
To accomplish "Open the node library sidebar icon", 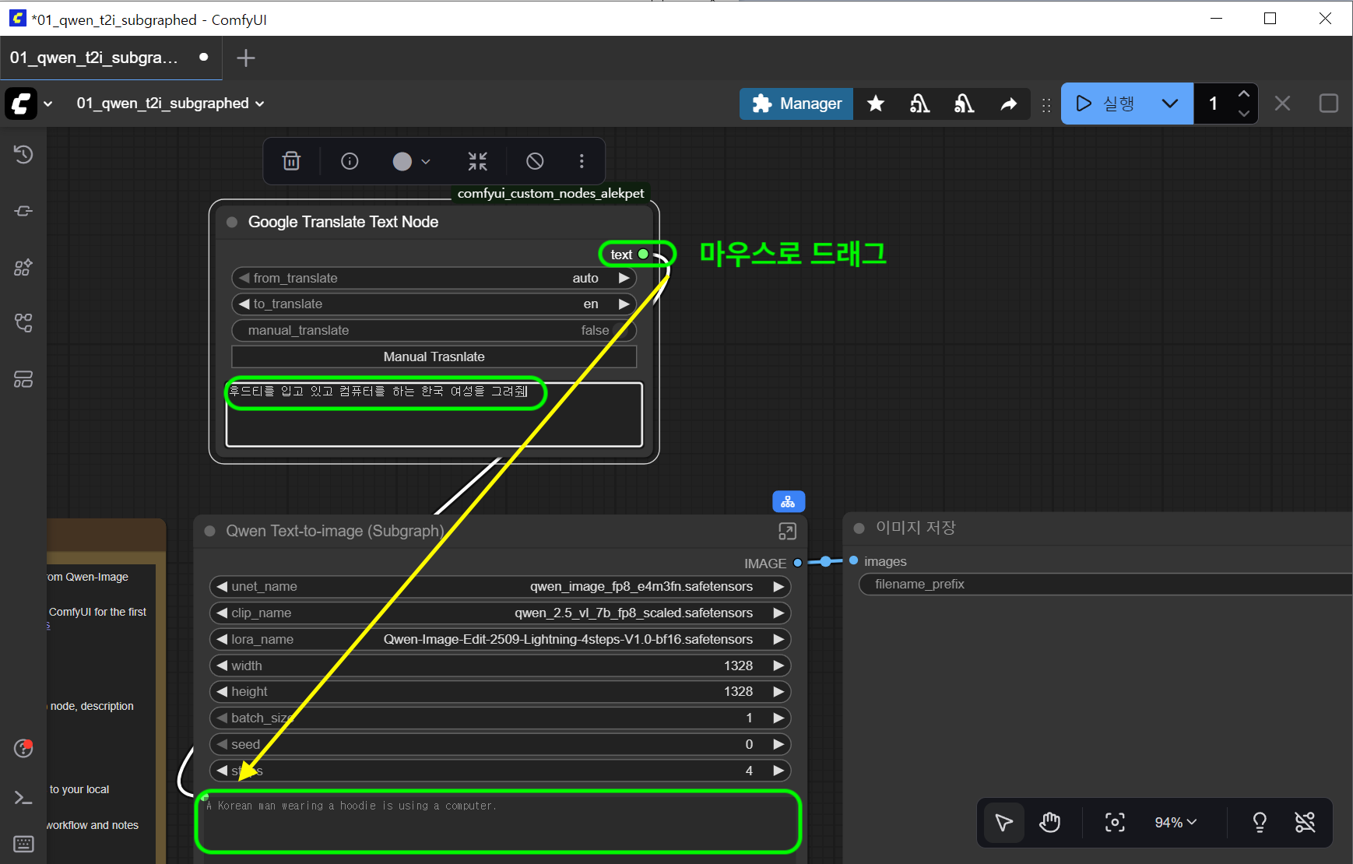I will tap(23, 211).
